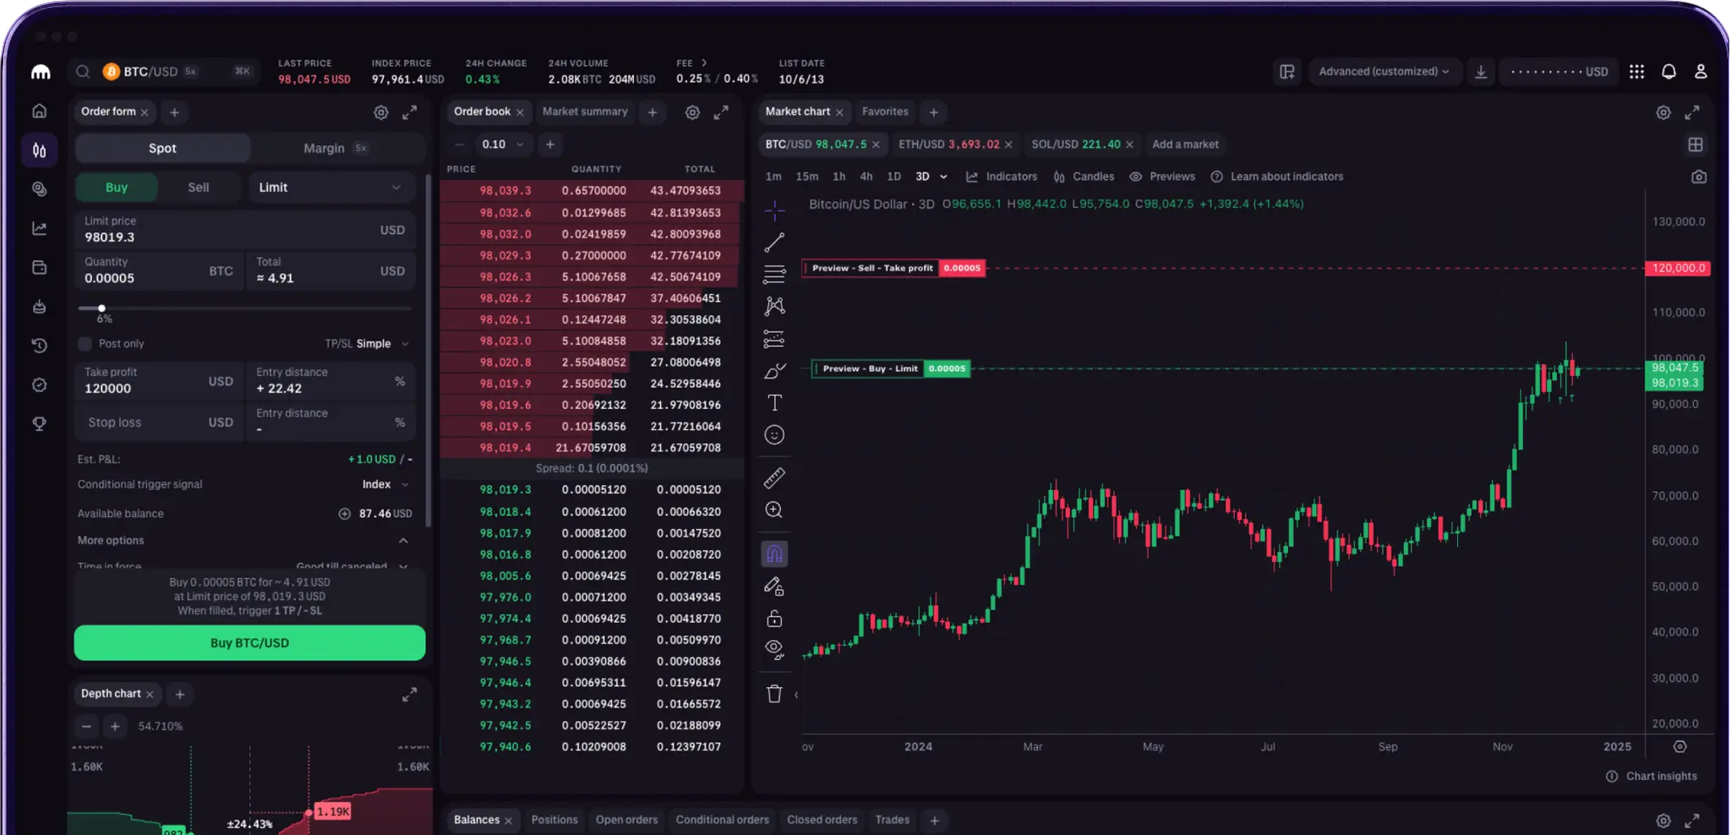Click the quantity percentage slider handle

[101, 308]
